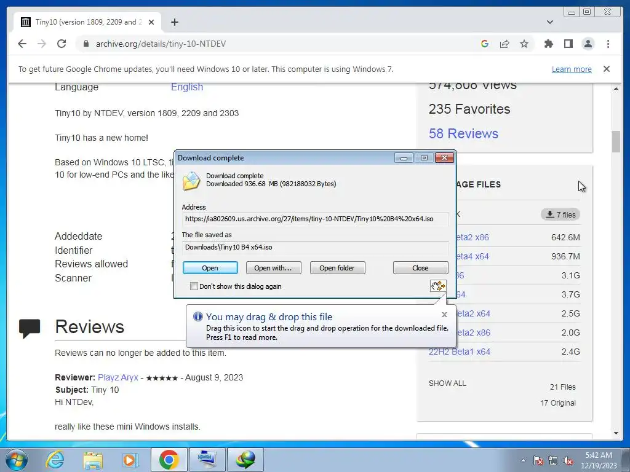This screenshot has height=472, width=630.
Task: Open Chrome three-dot menu
Action: tap(608, 44)
